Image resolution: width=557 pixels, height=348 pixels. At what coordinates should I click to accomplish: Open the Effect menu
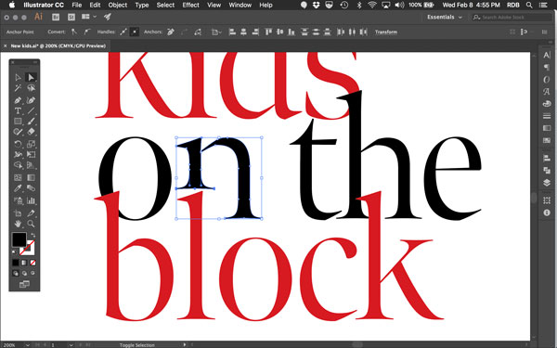pos(190,5)
